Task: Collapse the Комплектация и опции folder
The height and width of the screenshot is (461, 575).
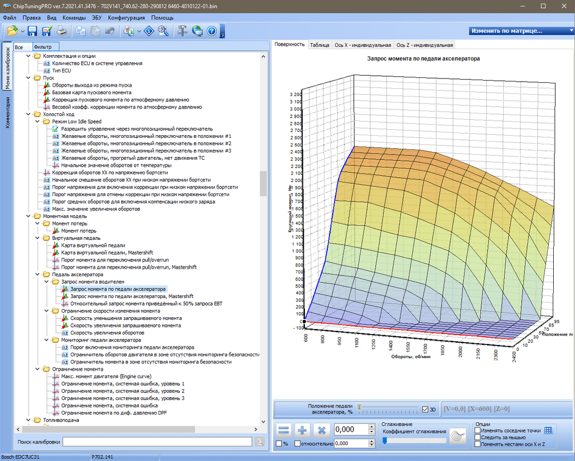Action: [28, 56]
